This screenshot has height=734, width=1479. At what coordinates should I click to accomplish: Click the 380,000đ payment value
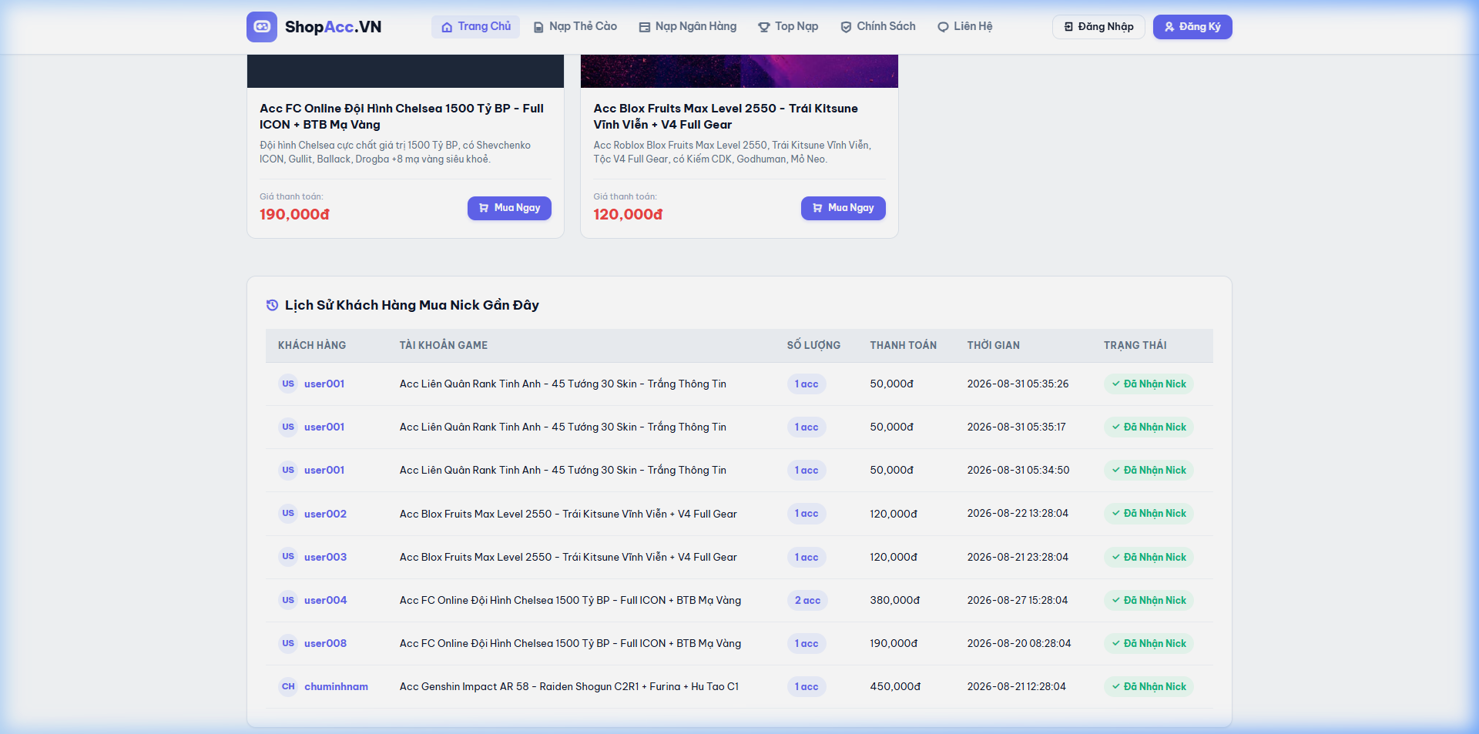(895, 600)
